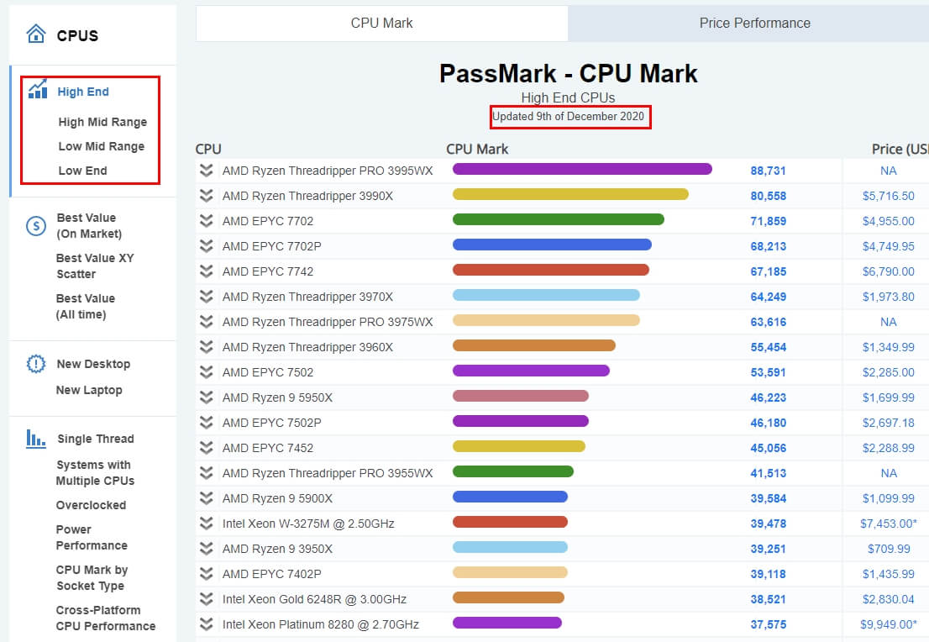Expand the AMD EPYC 7452 row chevron

click(x=206, y=448)
